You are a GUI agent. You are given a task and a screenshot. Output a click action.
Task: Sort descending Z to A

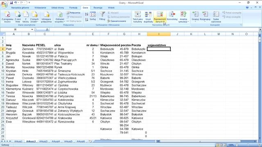(86, 20)
